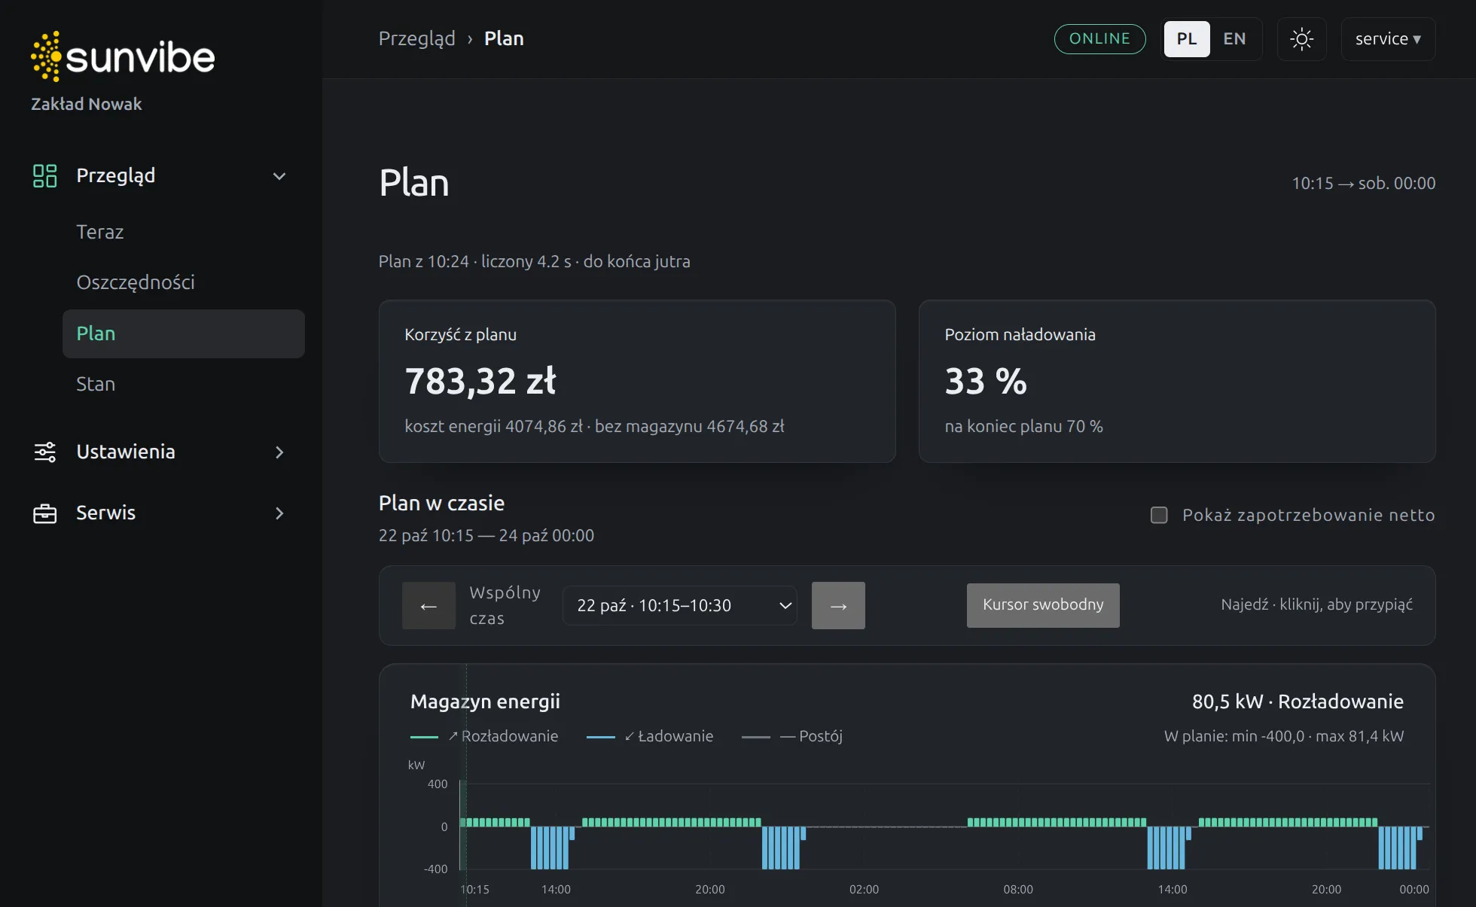
Task: Collapse the Przegląd section chevron
Action: tap(279, 176)
